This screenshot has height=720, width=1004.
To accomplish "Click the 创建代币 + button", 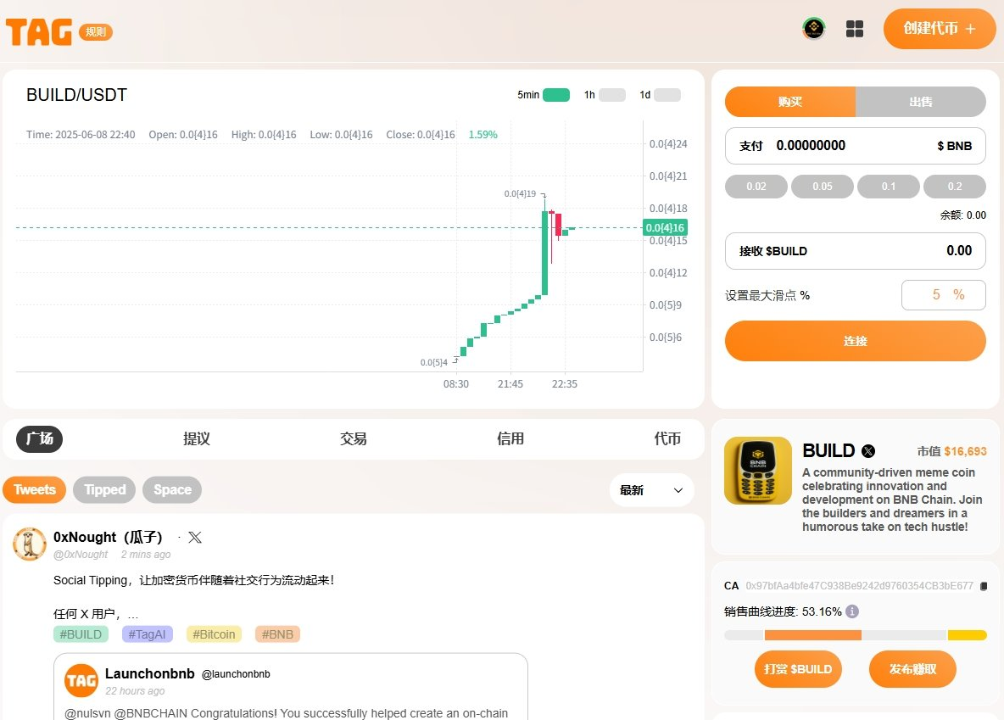I will pyautogui.click(x=940, y=29).
